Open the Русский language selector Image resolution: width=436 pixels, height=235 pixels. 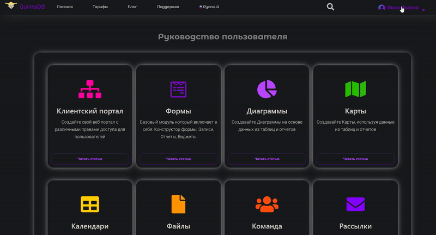(x=209, y=7)
